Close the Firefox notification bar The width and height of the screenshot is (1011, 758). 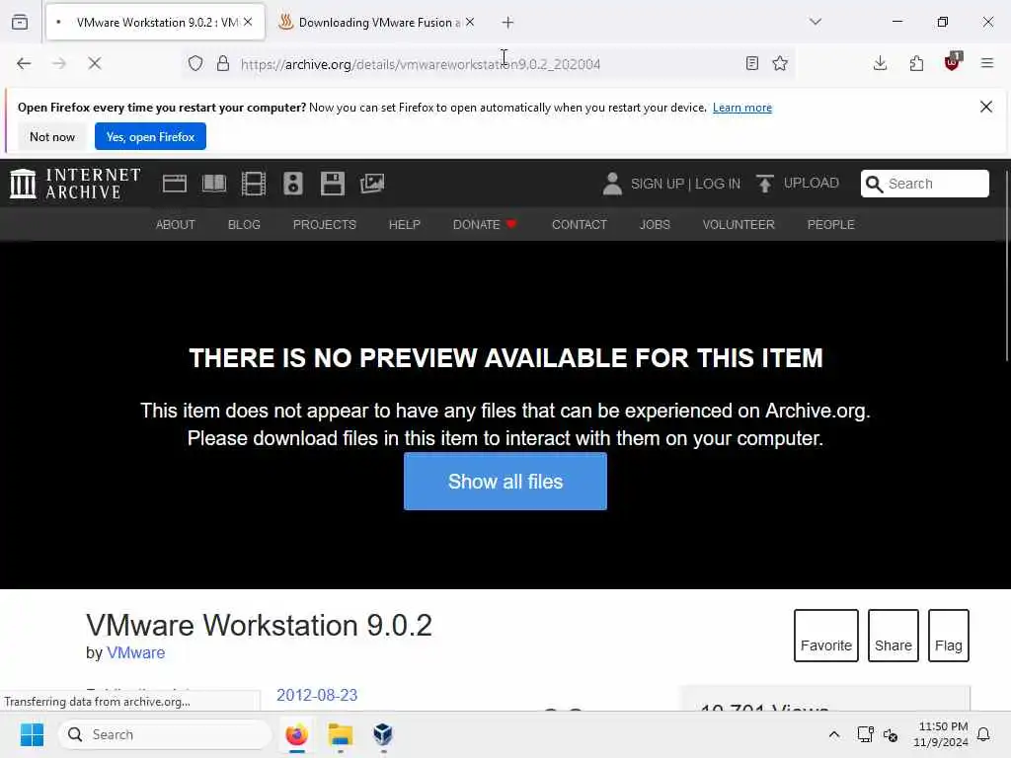point(986,107)
